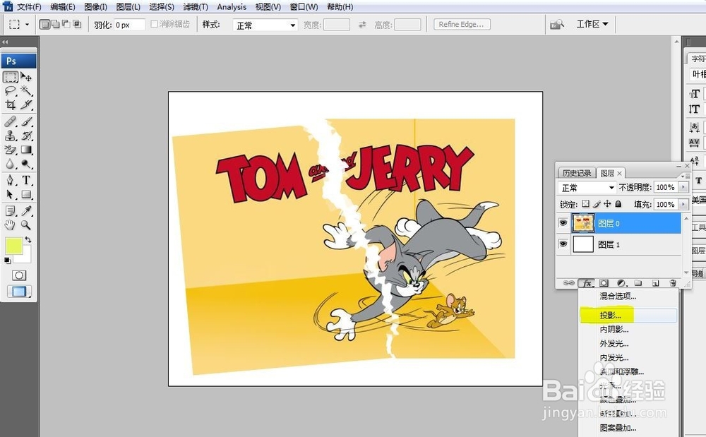Collapse the toolbox with double arrows
This screenshot has height=437, width=706.
(x=5, y=42)
